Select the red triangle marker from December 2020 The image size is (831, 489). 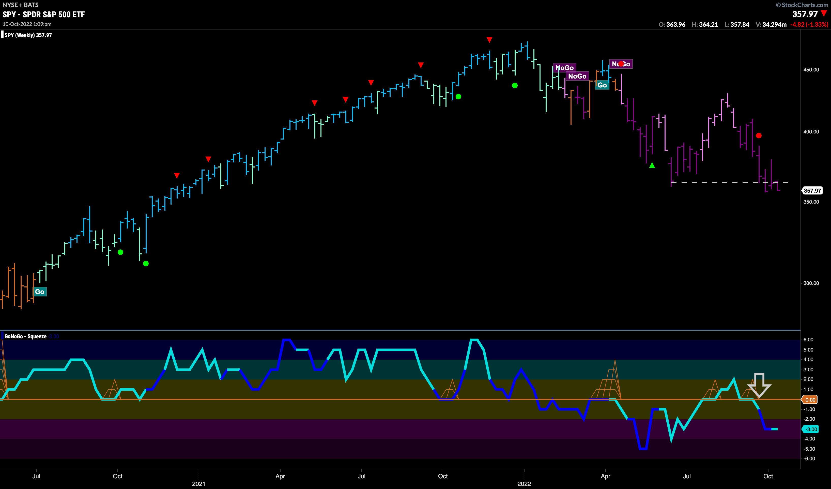click(x=177, y=175)
